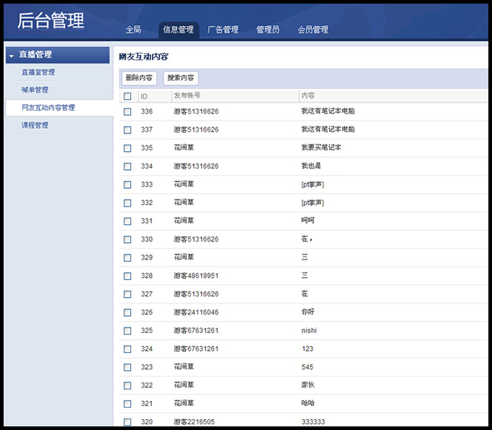Check the box for row ID 325
The width and height of the screenshot is (492, 430).
pos(127,331)
